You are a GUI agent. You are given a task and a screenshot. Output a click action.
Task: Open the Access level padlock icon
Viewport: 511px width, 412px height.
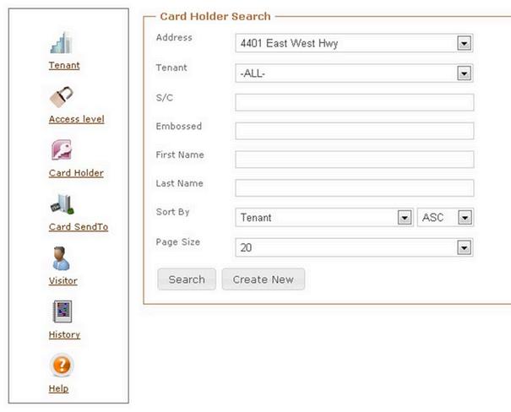63,97
